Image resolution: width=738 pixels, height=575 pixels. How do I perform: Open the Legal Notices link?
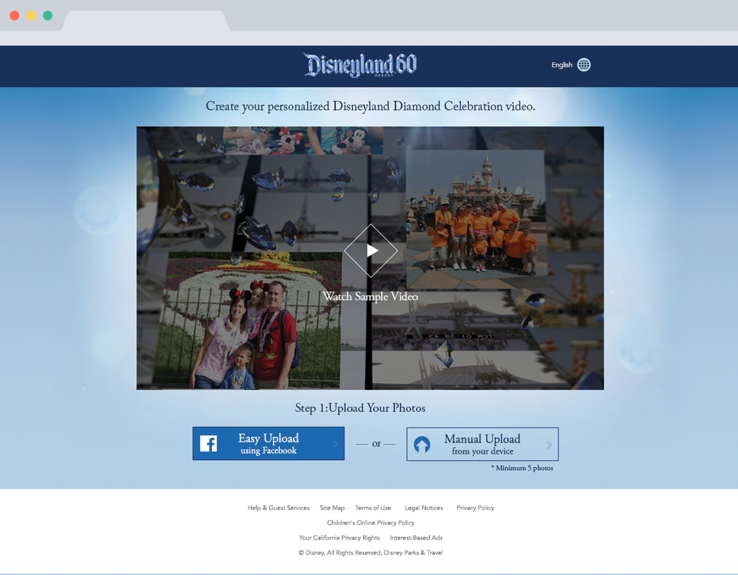(424, 508)
